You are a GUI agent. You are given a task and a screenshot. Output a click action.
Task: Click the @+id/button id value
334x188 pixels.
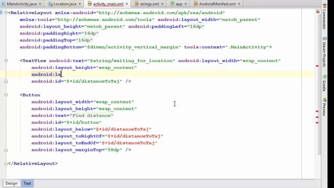point(82,122)
